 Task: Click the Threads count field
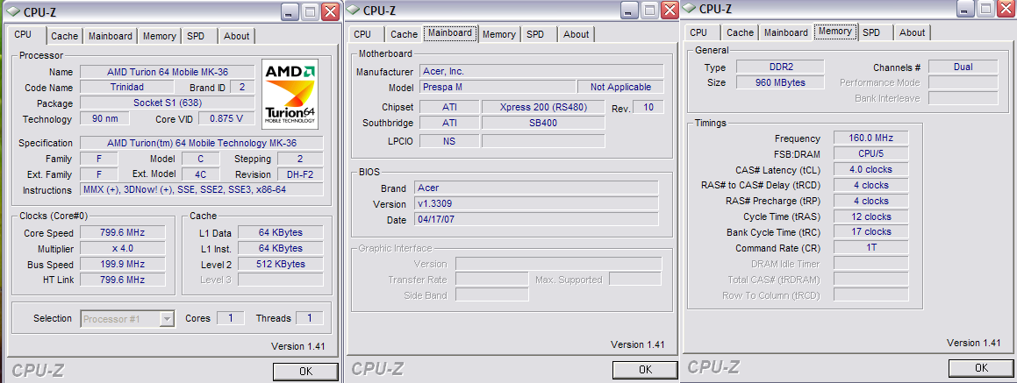[x=310, y=318]
